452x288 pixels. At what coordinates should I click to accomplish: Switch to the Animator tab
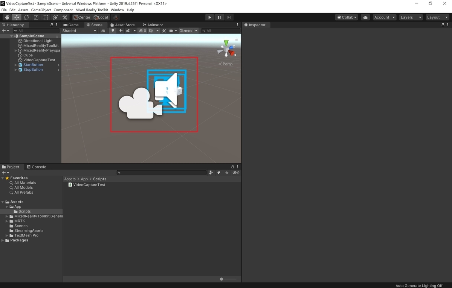coord(153,25)
